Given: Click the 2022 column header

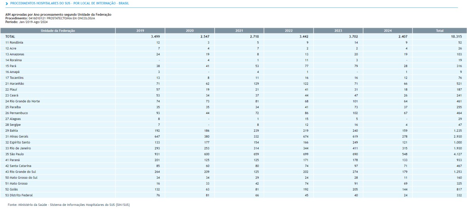Looking at the screenshot, I should (x=288, y=30).
